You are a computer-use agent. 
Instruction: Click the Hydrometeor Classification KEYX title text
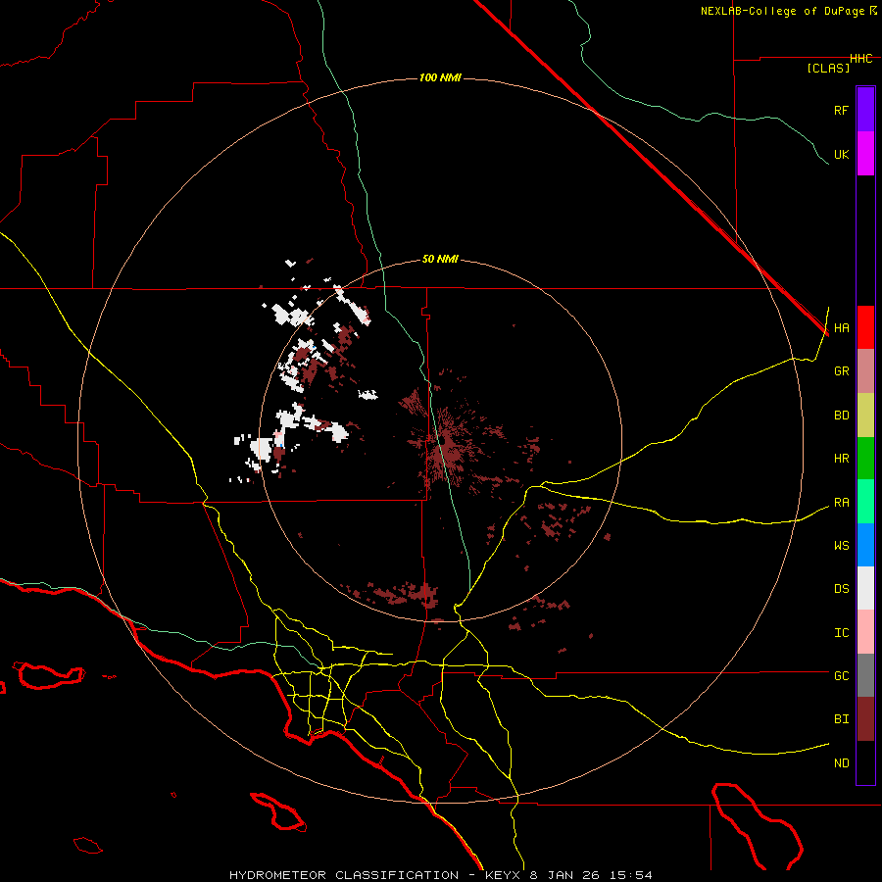click(441, 875)
